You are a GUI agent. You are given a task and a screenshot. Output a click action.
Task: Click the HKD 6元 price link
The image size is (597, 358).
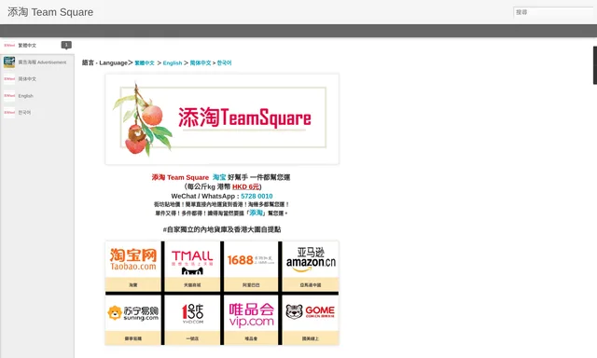(246, 186)
